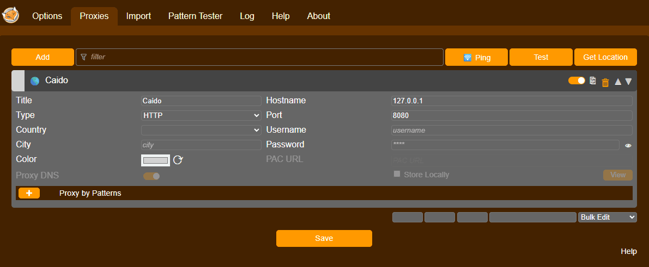Move Caido proxy down with down arrow
Image resolution: width=649 pixels, height=267 pixels.
628,82
